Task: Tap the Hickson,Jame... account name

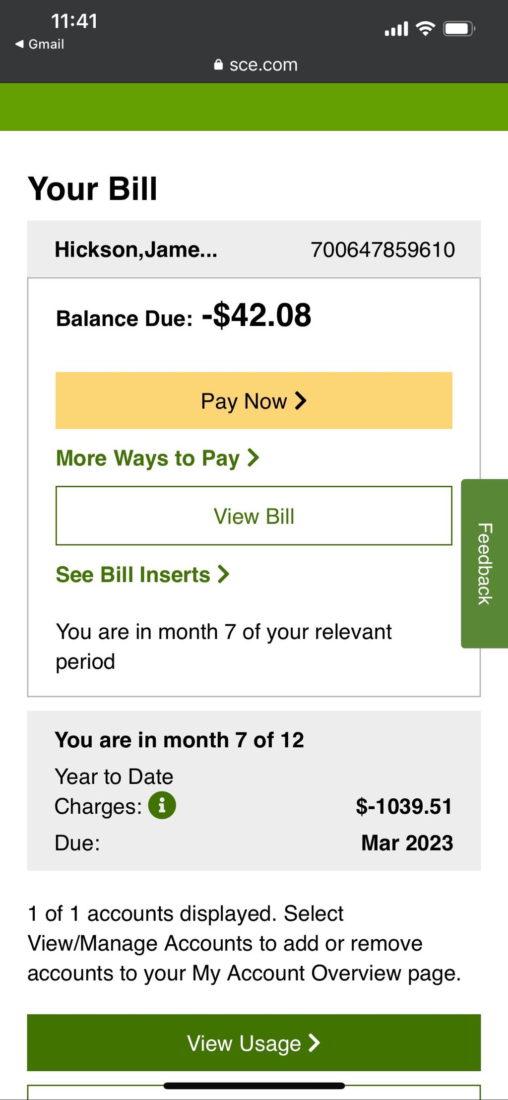Action: coord(136,250)
